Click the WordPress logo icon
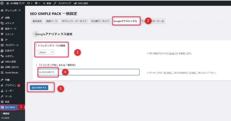The image size is (231, 121). pyautogui.click(x=2, y=3)
